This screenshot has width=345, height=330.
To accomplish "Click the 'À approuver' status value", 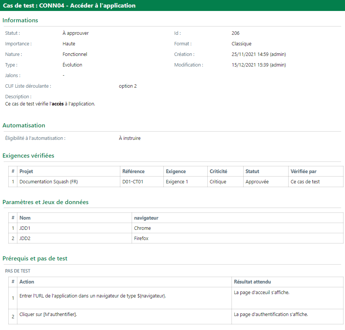I will (x=76, y=33).
